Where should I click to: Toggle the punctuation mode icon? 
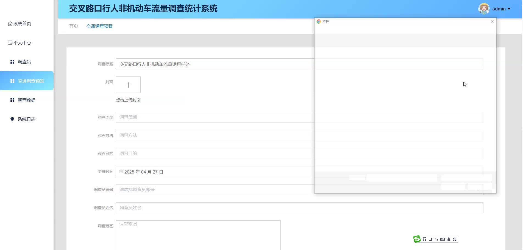[436, 239]
